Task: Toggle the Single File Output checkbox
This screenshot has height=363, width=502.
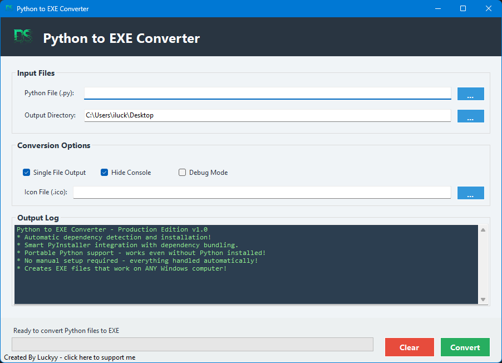Action: 26,173
